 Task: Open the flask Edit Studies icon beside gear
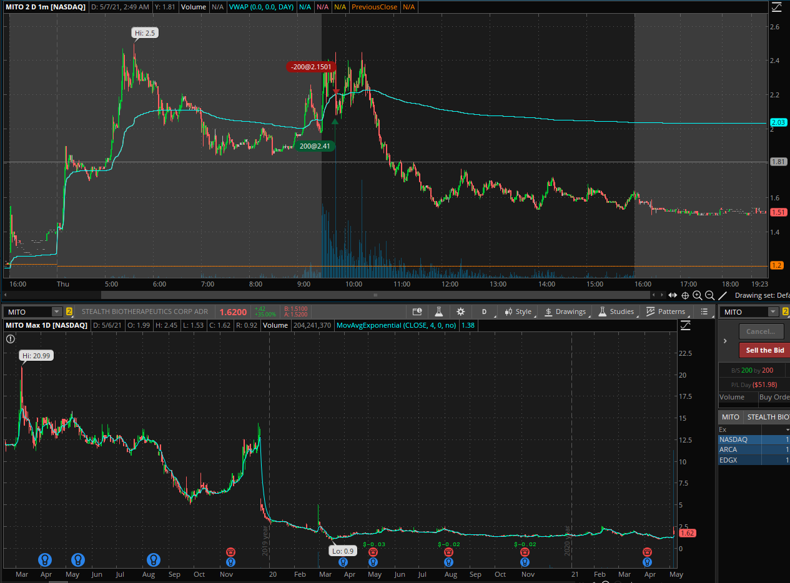[439, 311]
